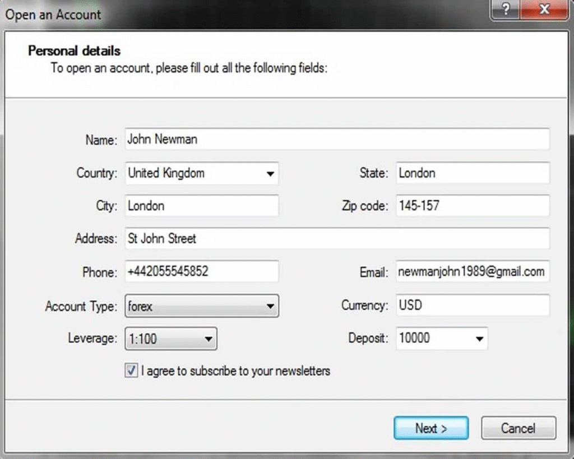The height and width of the screenshot is (459, 574).
Task: Select the State text field
Action: coord(472,174)
